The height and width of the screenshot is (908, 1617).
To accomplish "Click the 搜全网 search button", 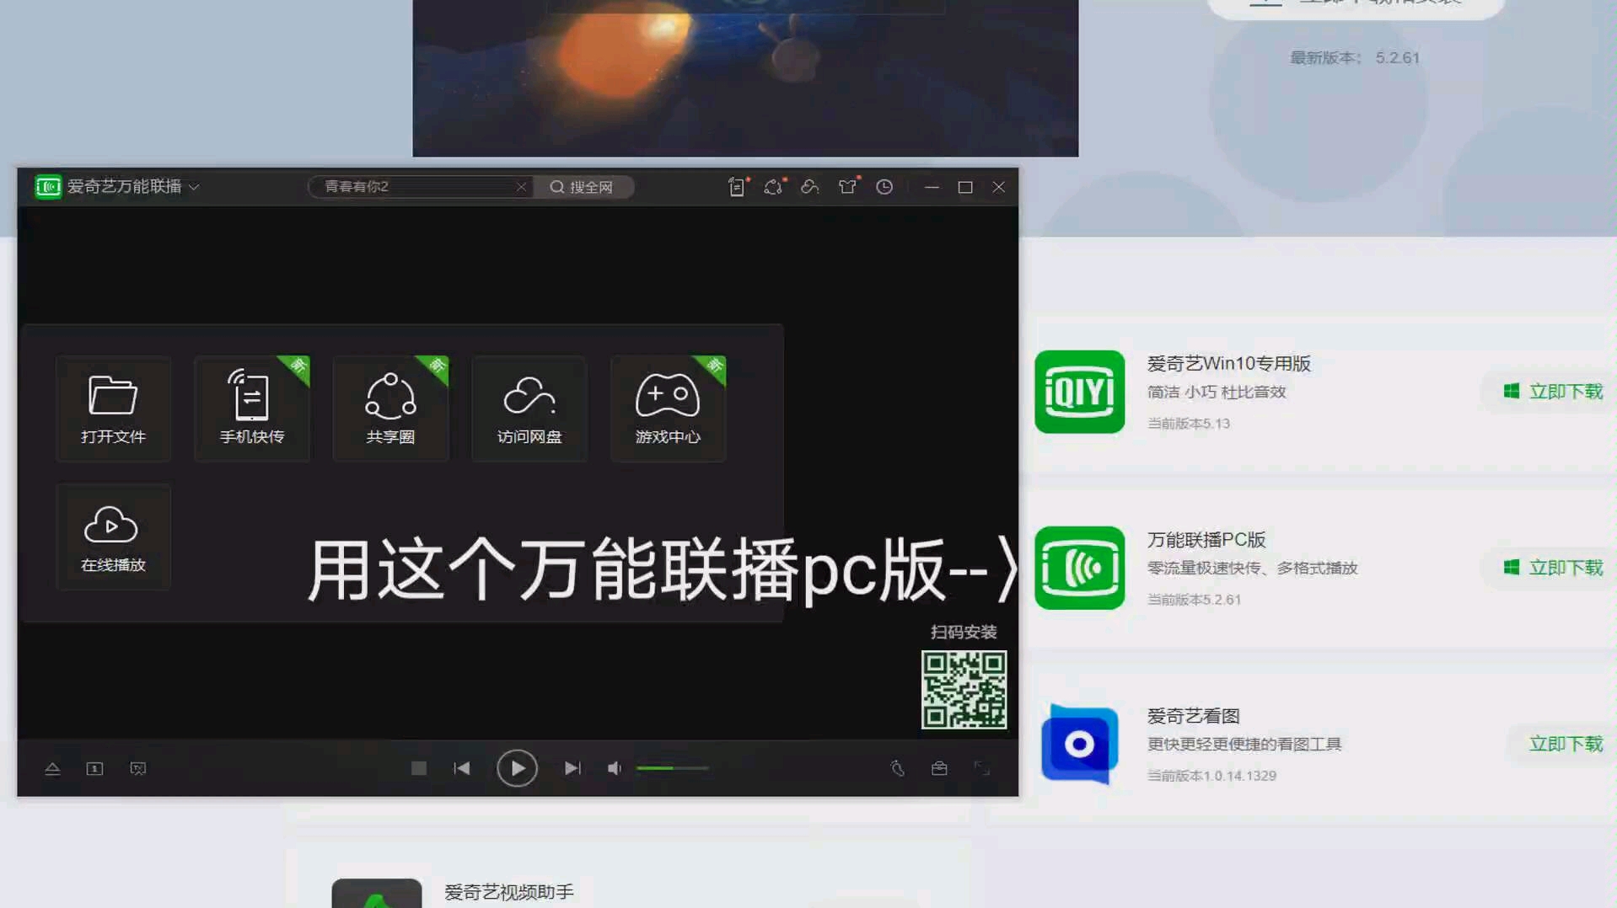I will point(582,187).
